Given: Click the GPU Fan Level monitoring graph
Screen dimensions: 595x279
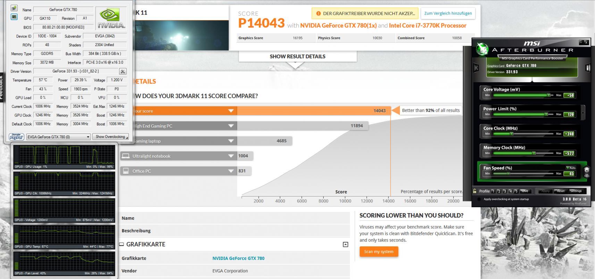Looking at the screenshot, I should [64, 264].
